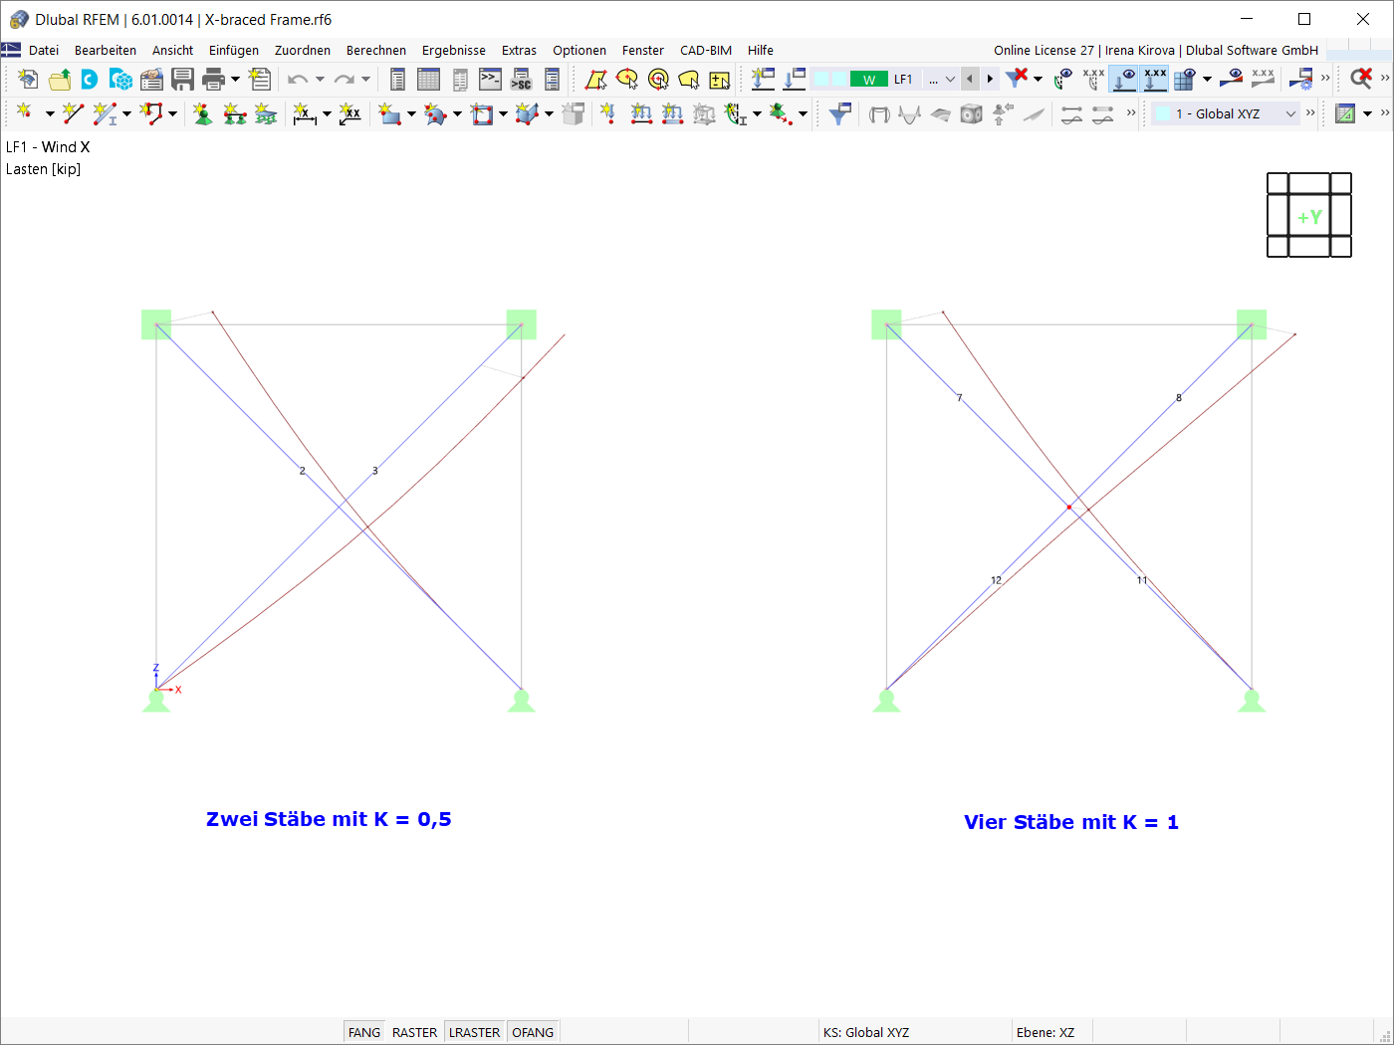Toggle FANG snap in status bar
The width and height of the screenshot is (1394, 1045).
point(364,1032)
